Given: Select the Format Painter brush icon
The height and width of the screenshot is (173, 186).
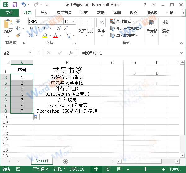Looking at the screenshot, I should 18,35.
